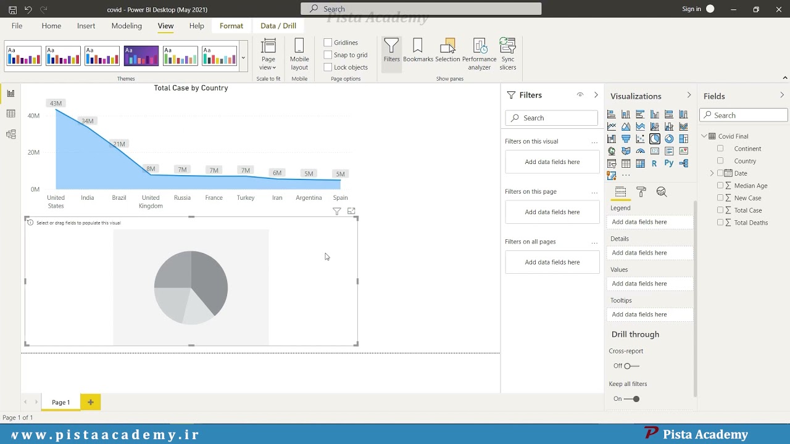Tick the Country field checkbox
Viewport: 790px width, 444px height.
(720, 161)
